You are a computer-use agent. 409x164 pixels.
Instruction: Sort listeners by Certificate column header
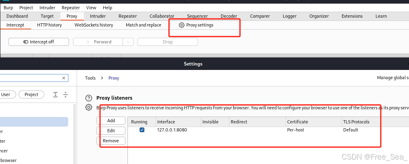[x=313, y=122]
